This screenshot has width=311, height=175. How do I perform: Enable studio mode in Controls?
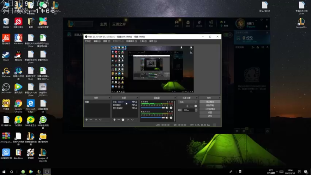click(210, 109)
